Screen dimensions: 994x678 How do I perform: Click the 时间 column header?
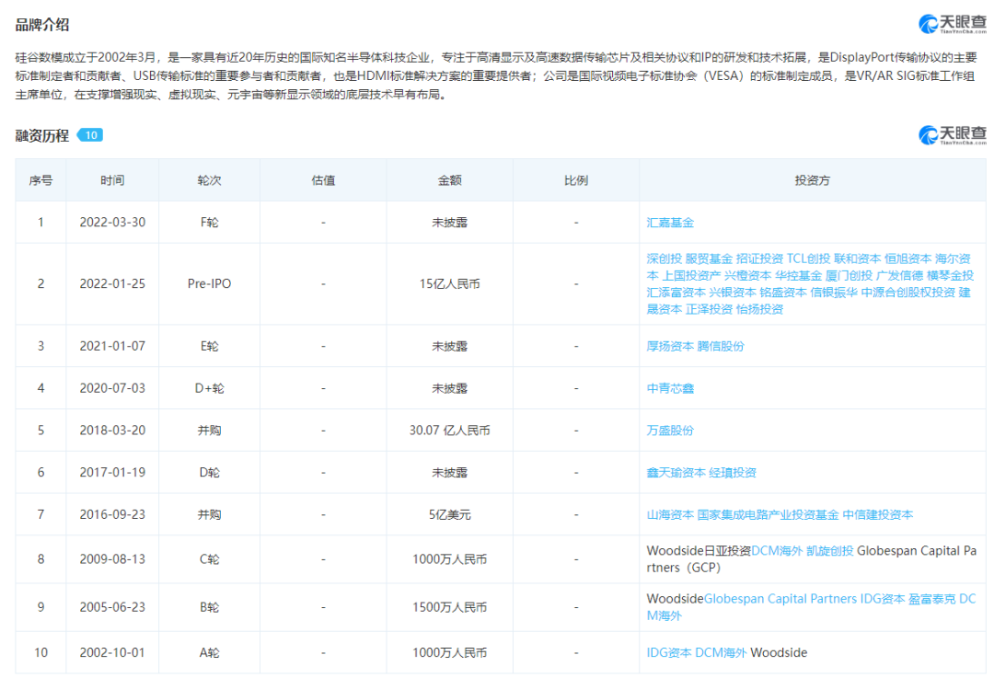coord(112,180)
